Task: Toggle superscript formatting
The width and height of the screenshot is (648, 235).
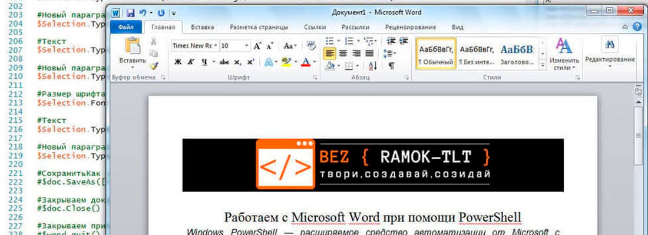Action: pos(250,62)
